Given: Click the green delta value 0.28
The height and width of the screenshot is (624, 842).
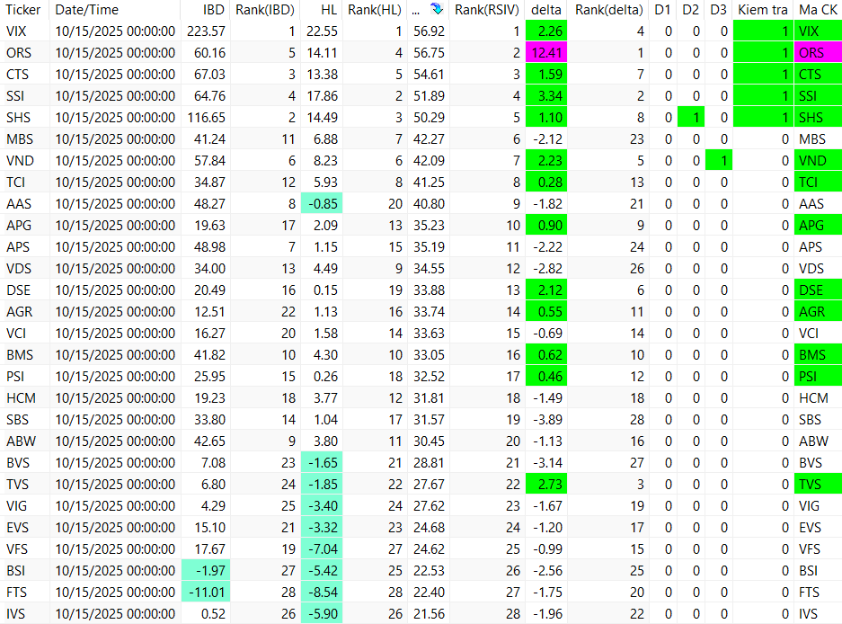Looking at the screenshot, I should click(x=546, y=183).
